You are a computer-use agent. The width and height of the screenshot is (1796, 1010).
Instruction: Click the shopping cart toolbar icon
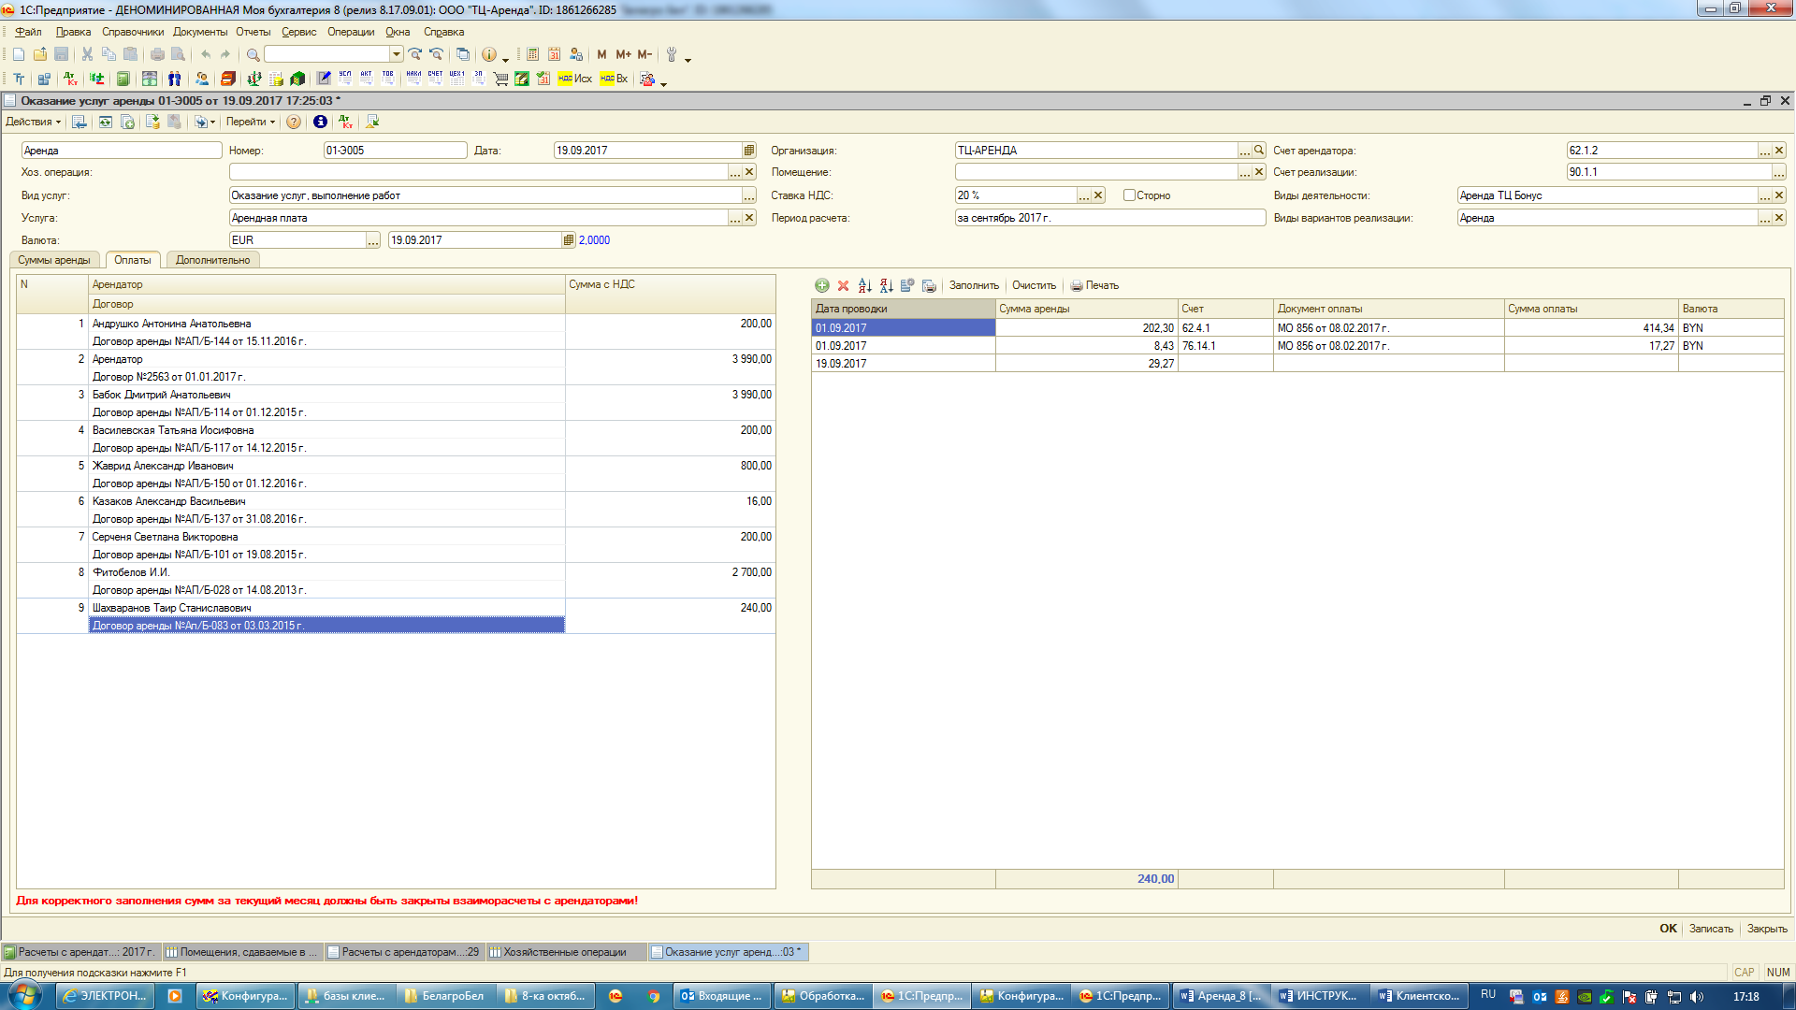tap(500, 79)
